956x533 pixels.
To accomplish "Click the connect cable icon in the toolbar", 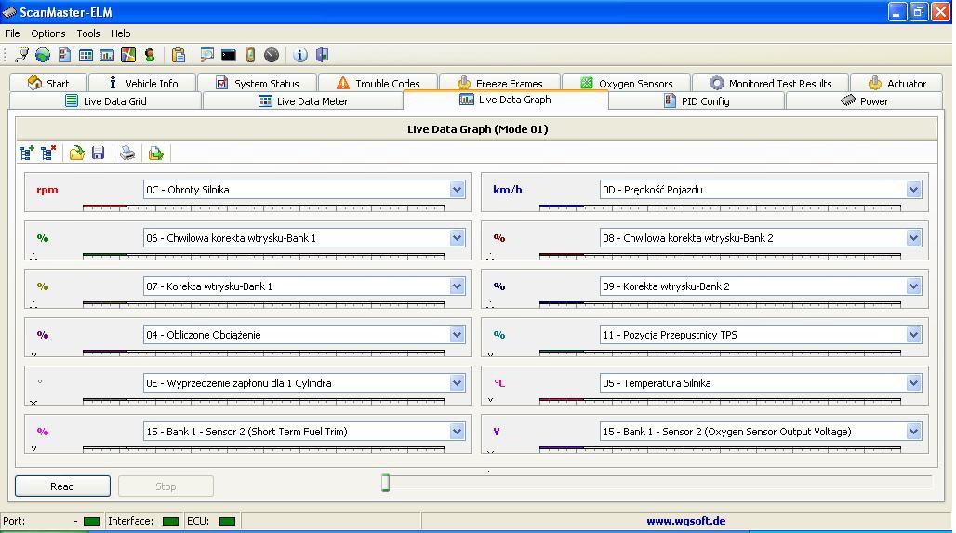I will [x=21, y=56].
